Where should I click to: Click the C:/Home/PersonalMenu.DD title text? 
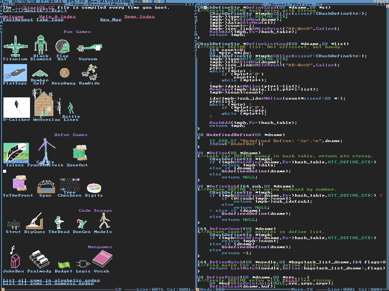[x=99, y=5]
